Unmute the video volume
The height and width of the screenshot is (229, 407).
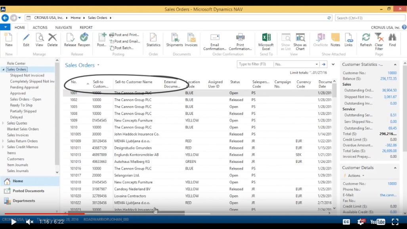pyautogui.click(x=30, y=222)
